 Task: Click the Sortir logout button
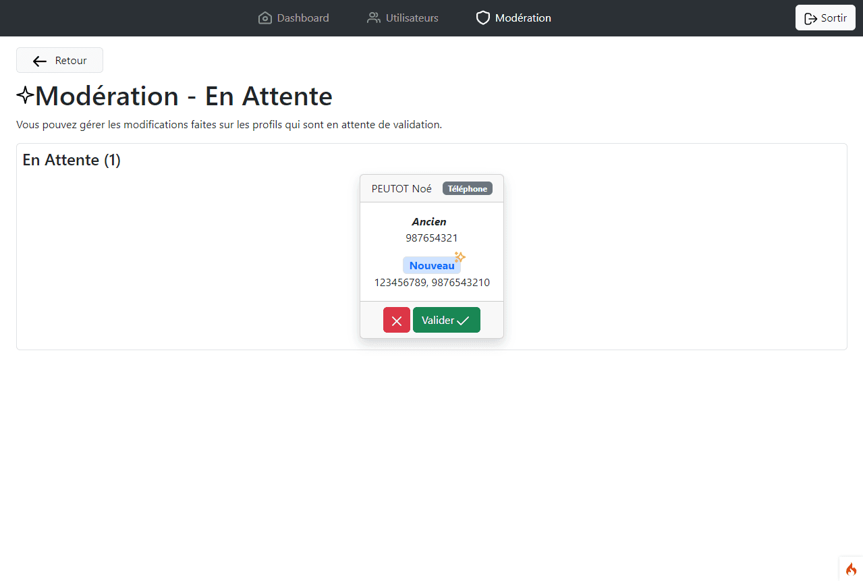coord(825,18)
